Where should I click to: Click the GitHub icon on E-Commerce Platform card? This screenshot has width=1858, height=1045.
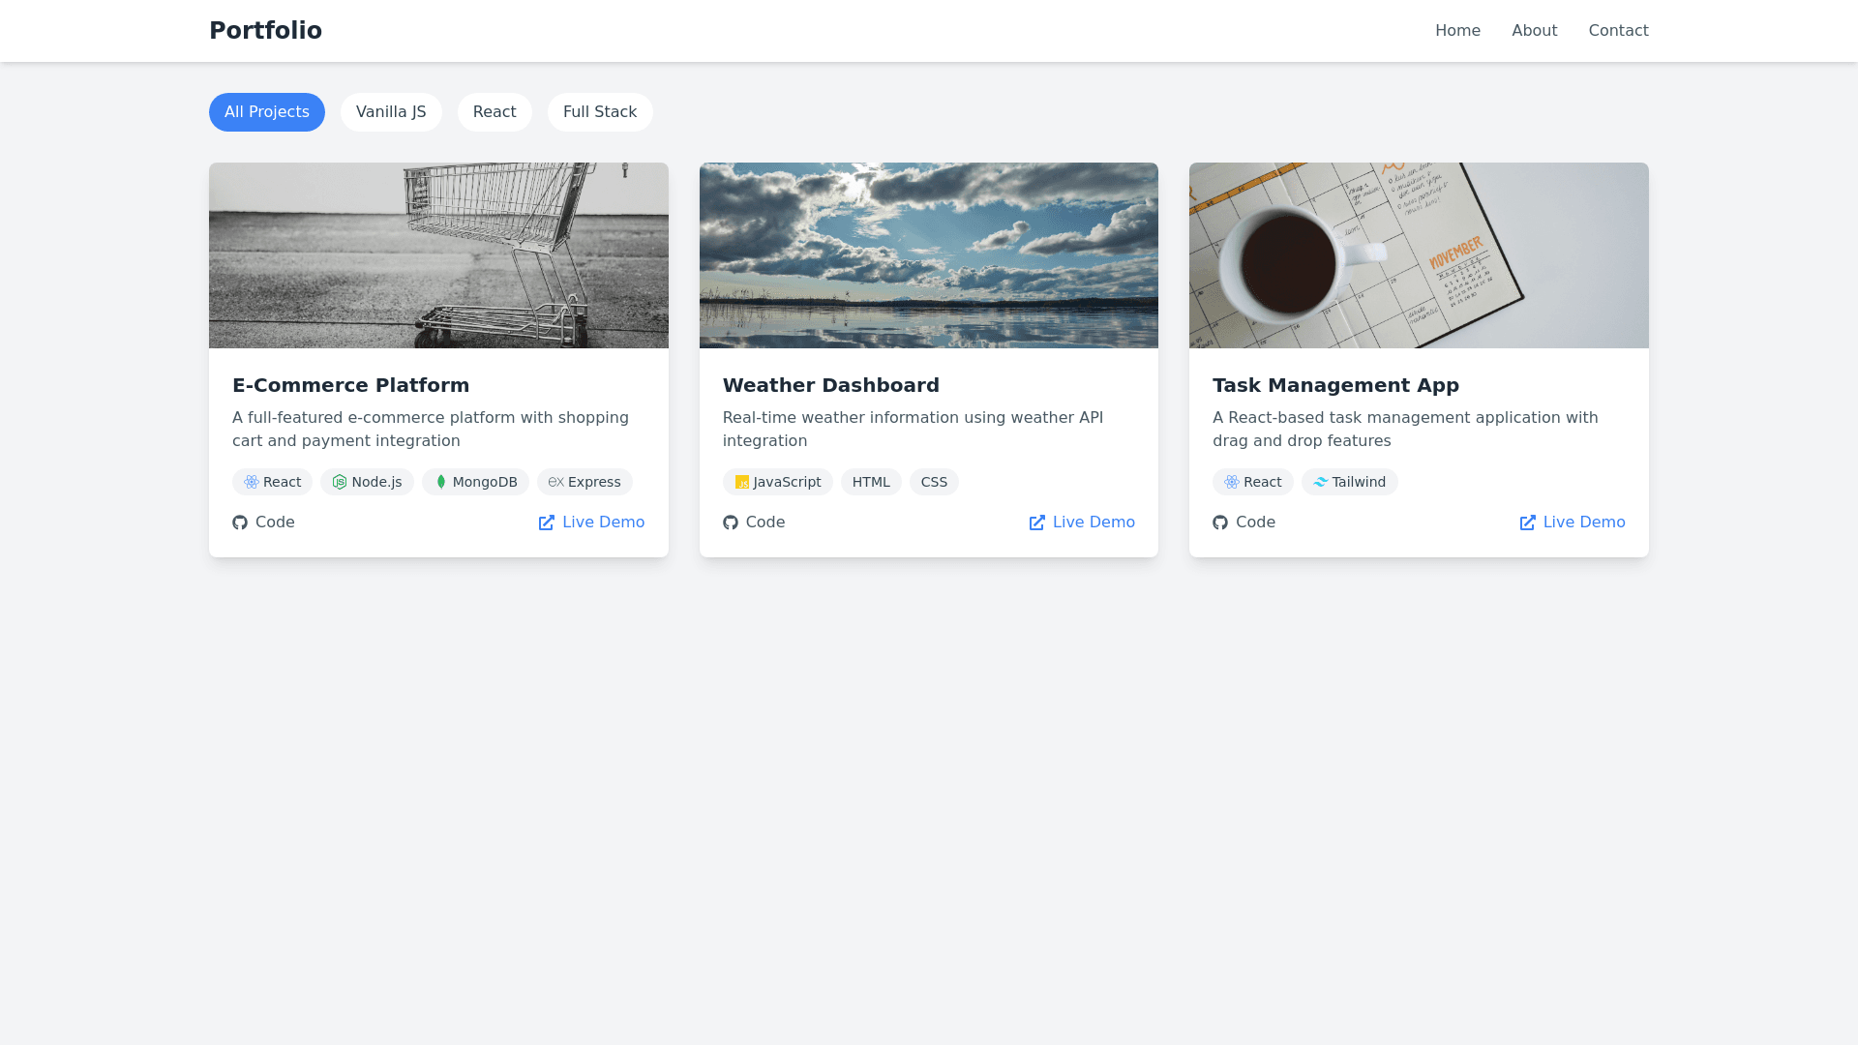tap(240, 522)
